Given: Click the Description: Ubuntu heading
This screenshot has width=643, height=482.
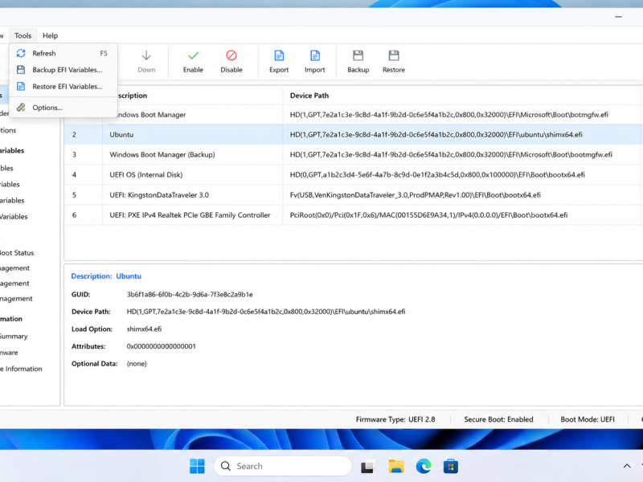Looking at the screenshot, I should 106,276.
